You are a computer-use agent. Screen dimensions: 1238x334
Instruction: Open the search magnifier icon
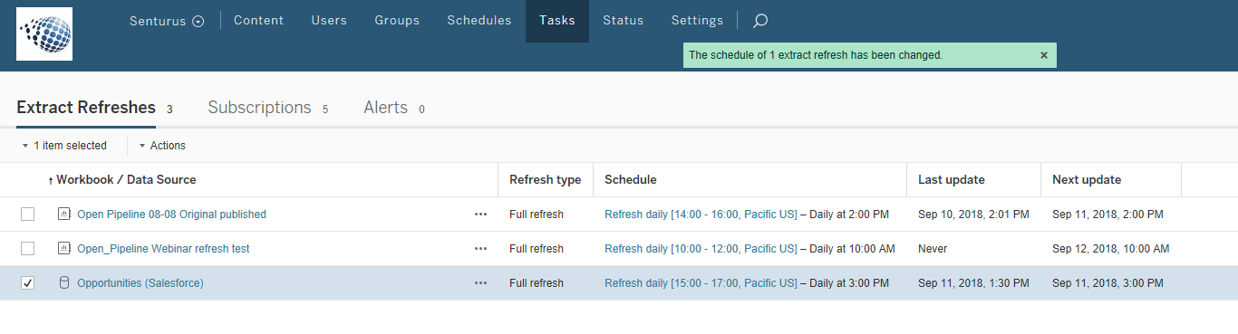(760, 20)
